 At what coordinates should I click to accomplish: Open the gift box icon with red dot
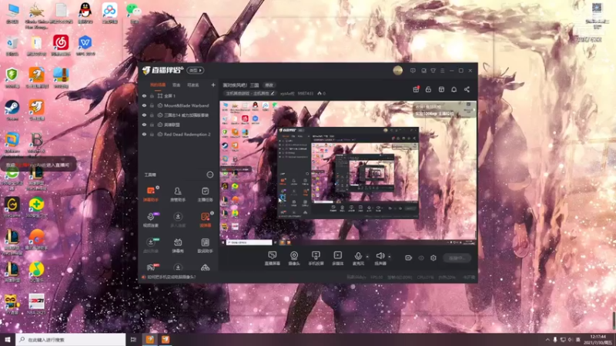pos(416,89)
